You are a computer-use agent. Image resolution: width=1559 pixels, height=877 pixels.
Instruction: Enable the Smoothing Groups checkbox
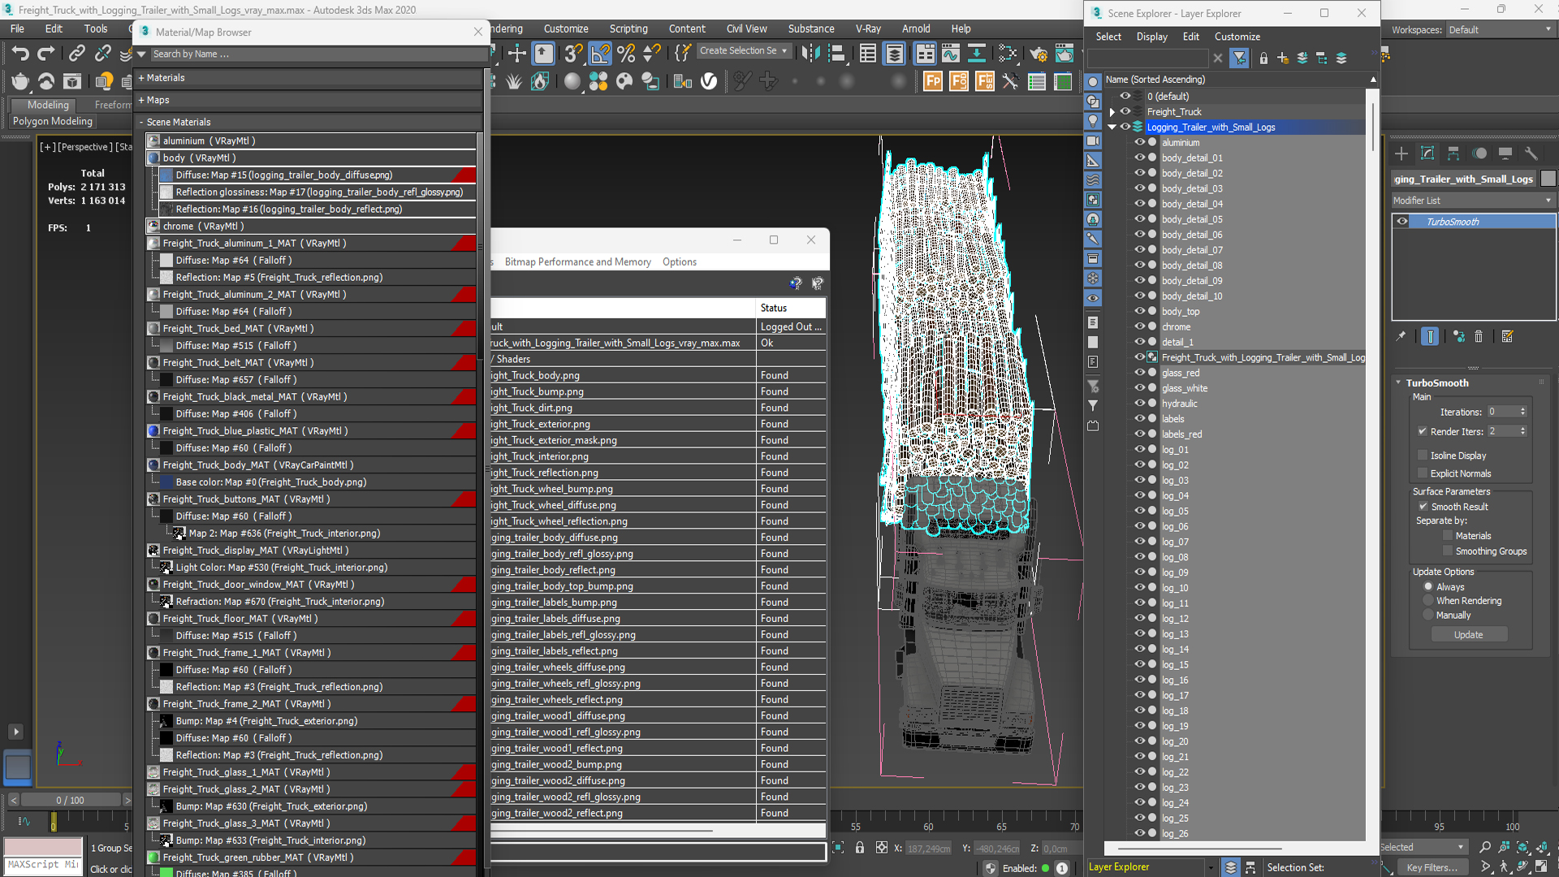pos(1448,551)
